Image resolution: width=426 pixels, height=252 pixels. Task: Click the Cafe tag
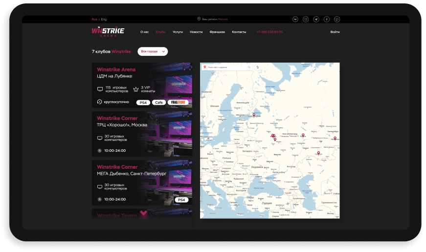pyautogui.click(x=159, y=102)
